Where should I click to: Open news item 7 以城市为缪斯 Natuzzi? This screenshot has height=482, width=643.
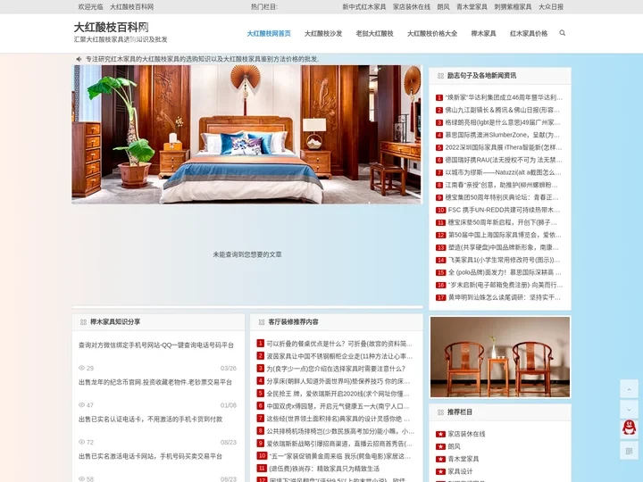503,172
